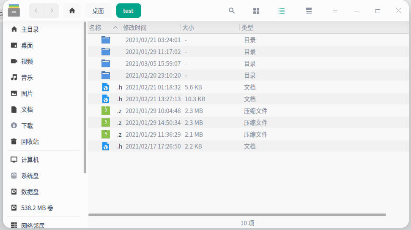Click the sidebar vertical scrollbar
This screenshot has width=411, height=230.
[85, 97]
